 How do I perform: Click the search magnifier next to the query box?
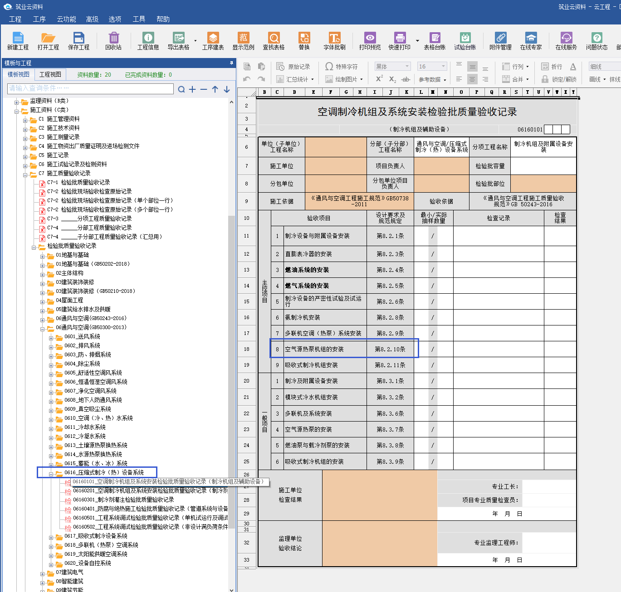181,89
